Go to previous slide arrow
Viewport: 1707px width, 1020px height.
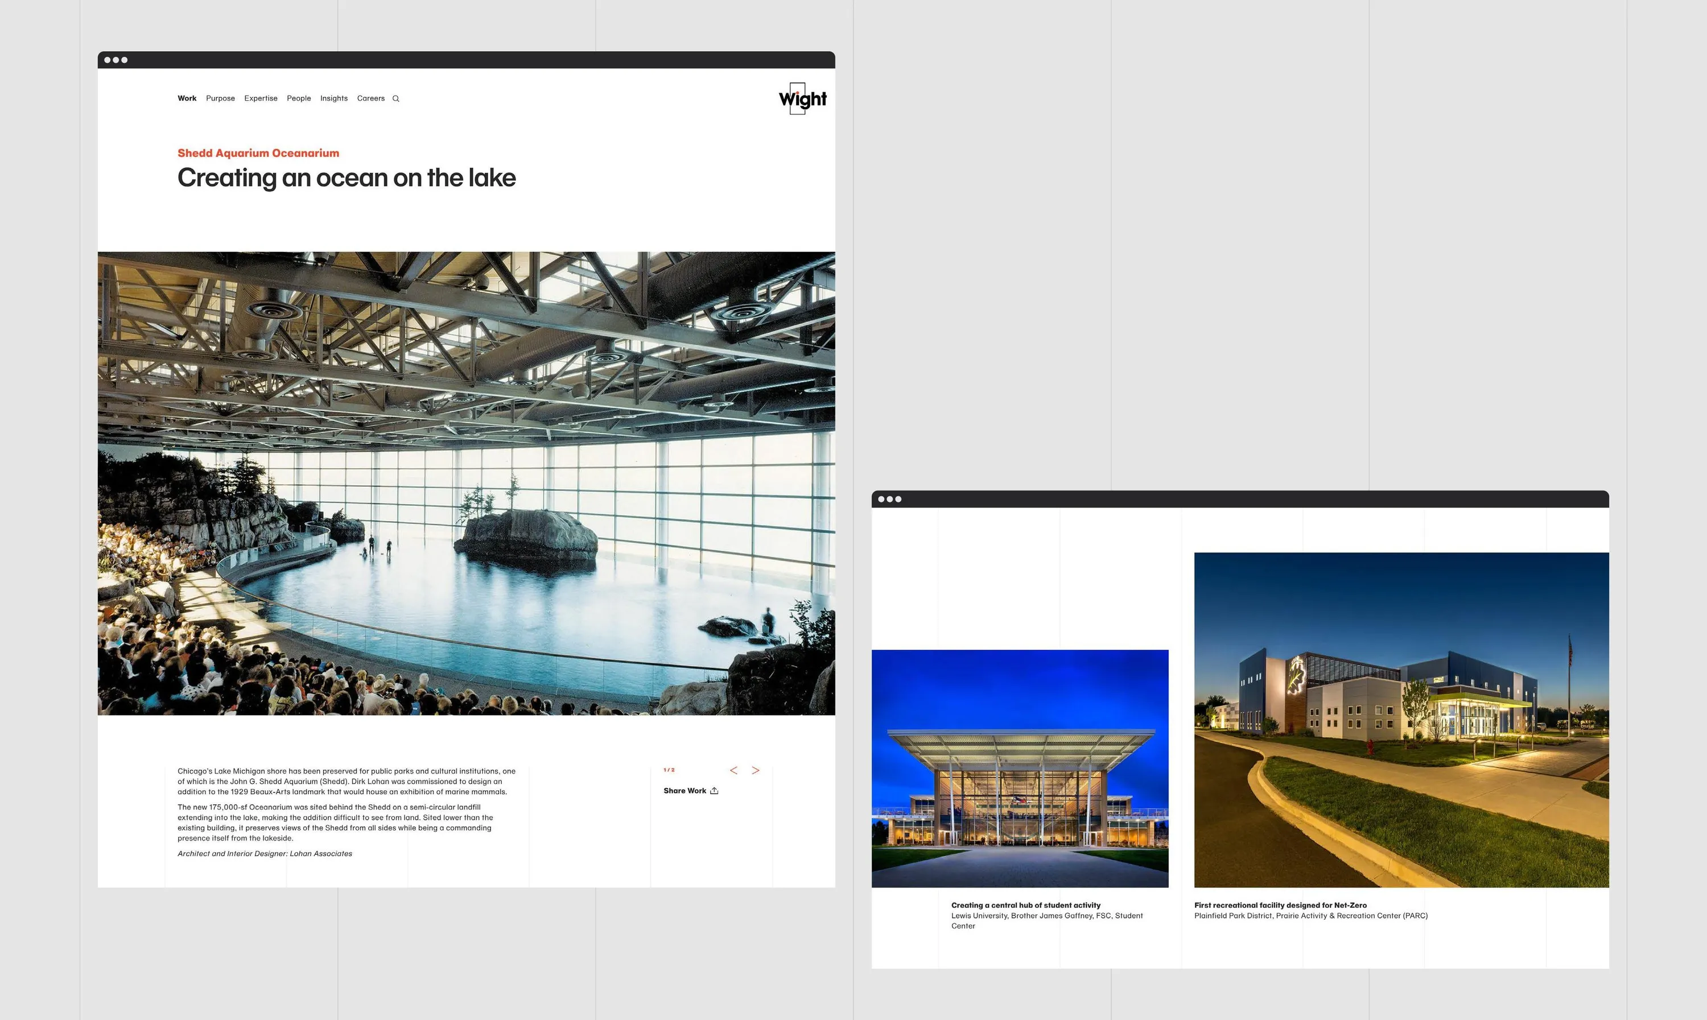pos(733,770)
